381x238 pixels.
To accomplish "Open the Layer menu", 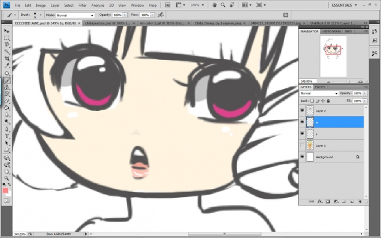I will (x=55, y=5).
